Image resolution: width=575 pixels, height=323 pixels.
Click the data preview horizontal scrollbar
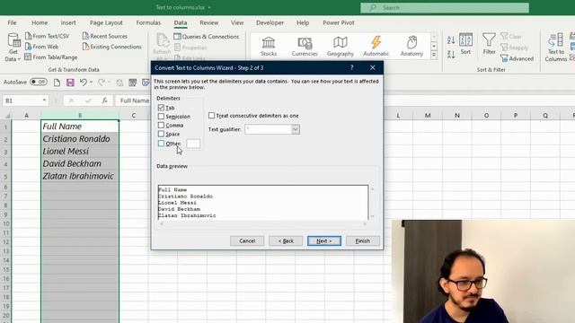tap(263, 223)
